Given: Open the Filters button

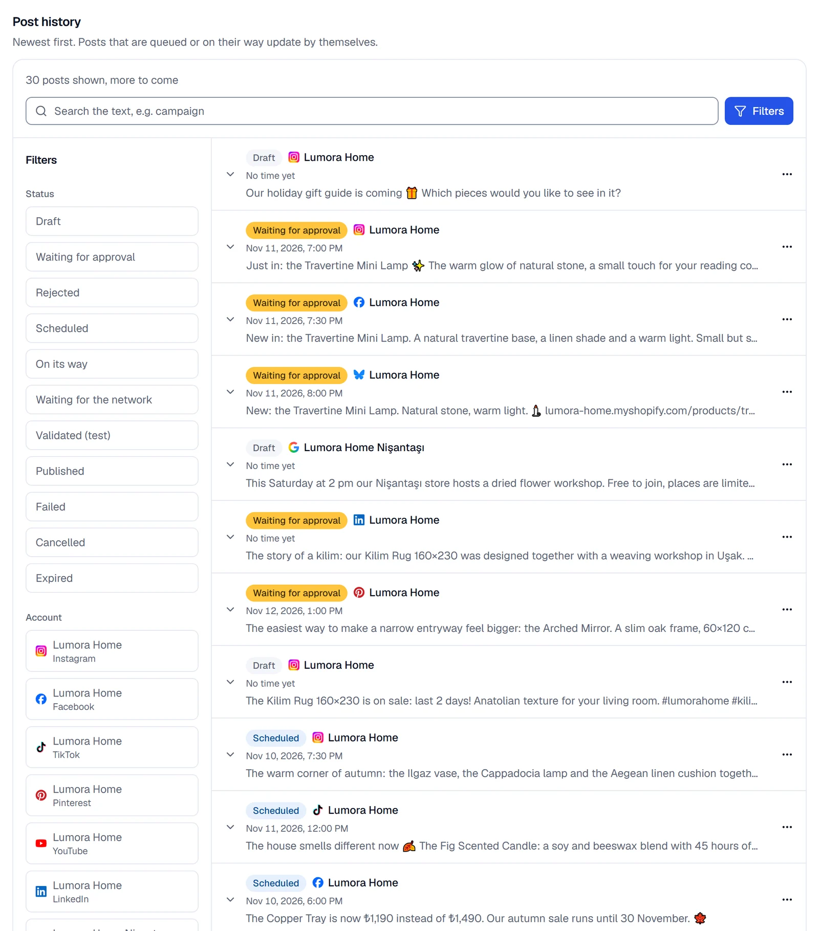Looking at the screenshot, I should pos(759,111).
